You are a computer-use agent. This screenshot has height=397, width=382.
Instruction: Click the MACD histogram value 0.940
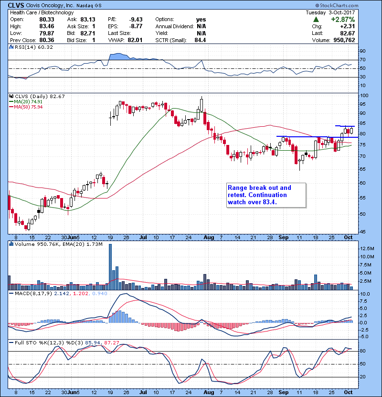100,294
